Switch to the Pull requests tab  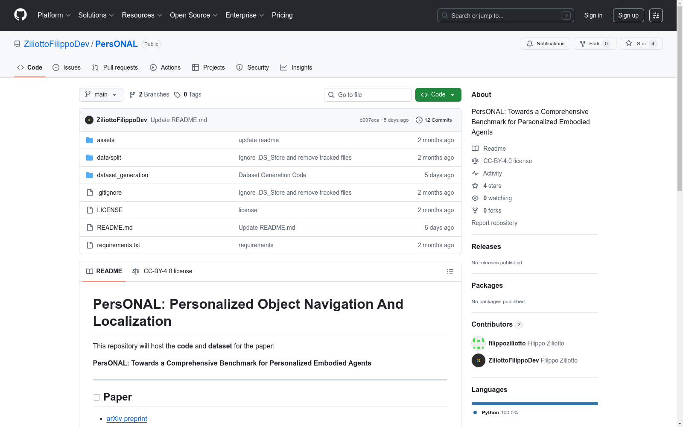(115, 67)
